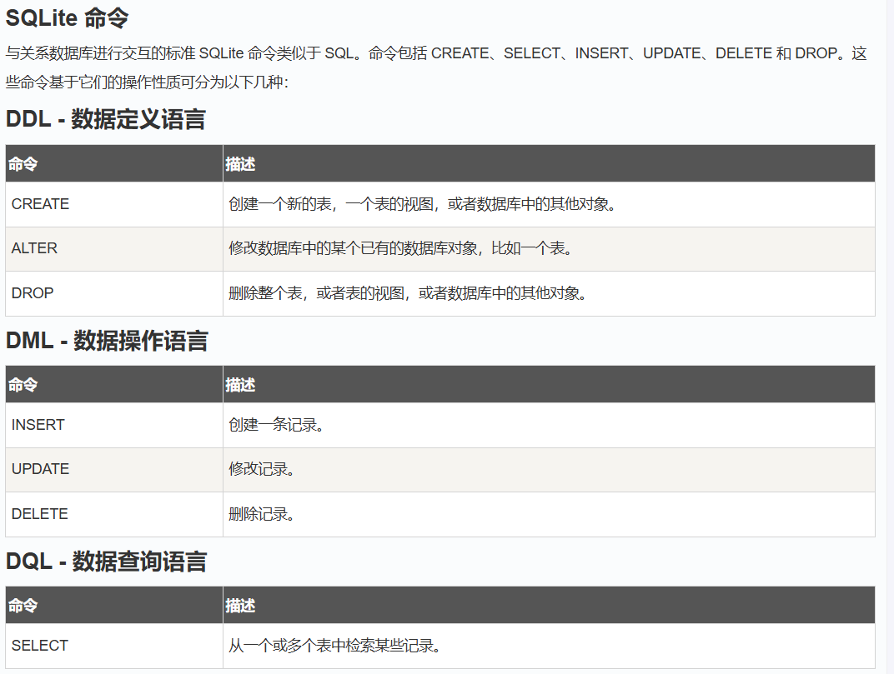Click the 修改记录 description cell
The width and height of the screenshot is (894, 674).
tap(262, 469)
